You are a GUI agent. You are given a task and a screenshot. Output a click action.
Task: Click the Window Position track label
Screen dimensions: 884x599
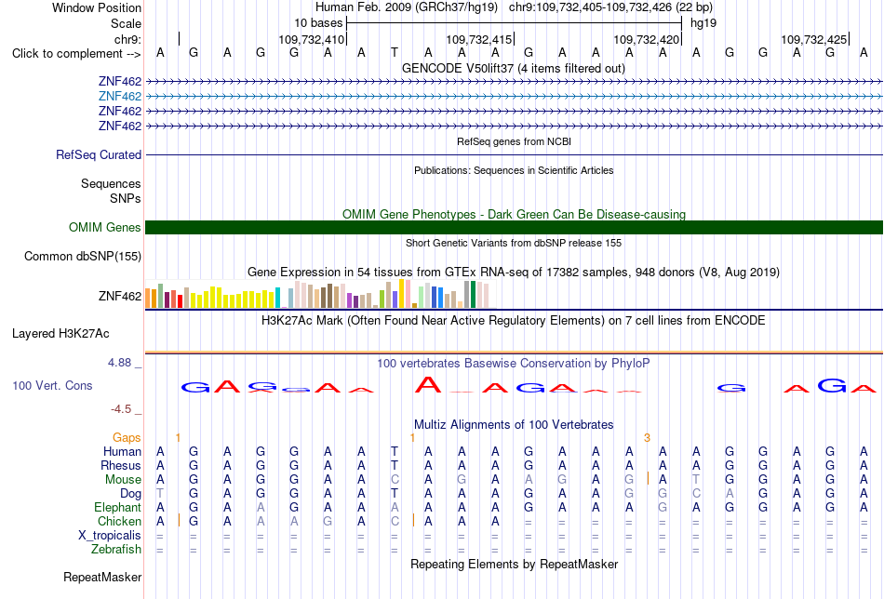[x=97, y=7]
